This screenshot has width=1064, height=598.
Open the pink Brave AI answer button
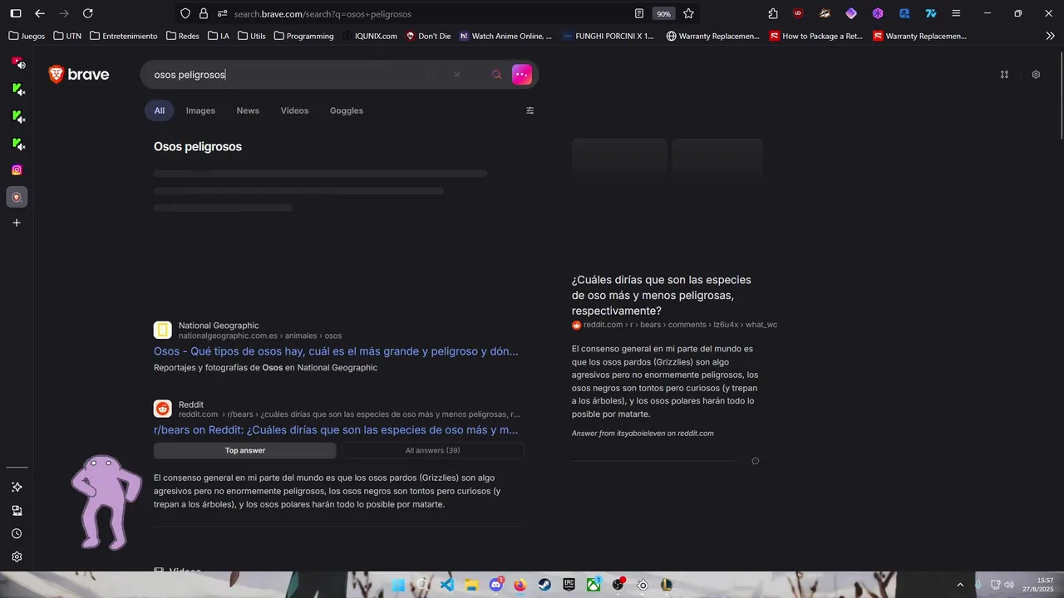[522, 75]
